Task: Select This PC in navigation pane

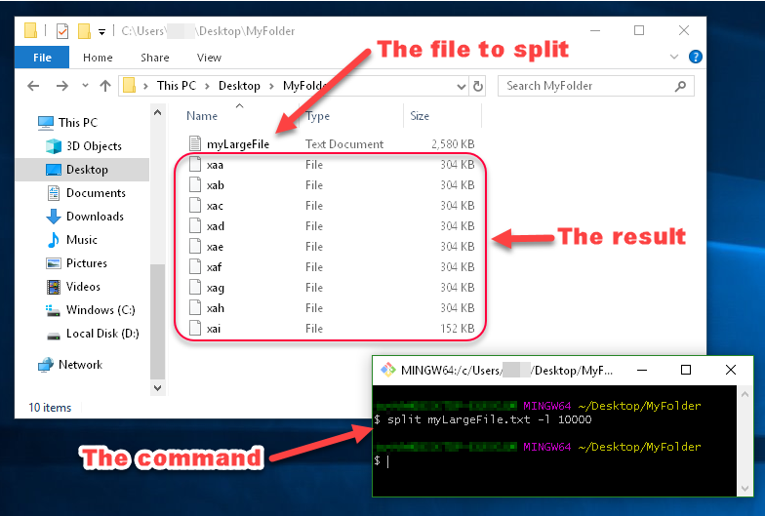Action: (x=68, y=123)
